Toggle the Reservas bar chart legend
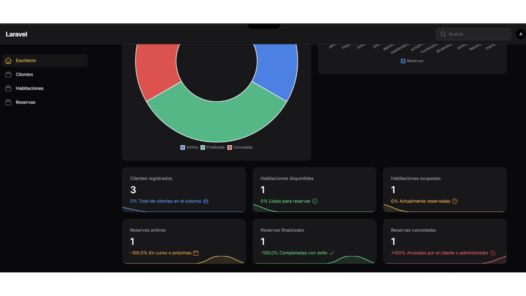Viewport: 526px width, 296px height. click(412, 61)
